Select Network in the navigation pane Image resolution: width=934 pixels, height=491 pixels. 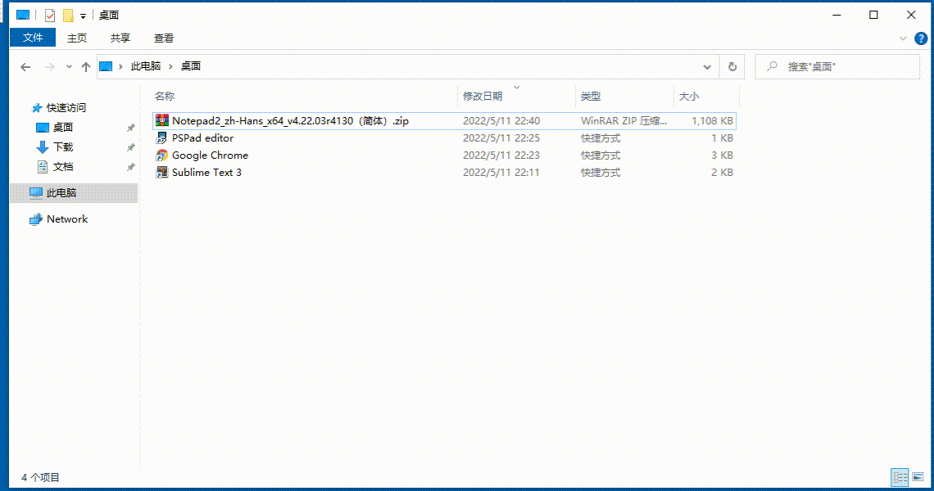click(x=67, y=218)
